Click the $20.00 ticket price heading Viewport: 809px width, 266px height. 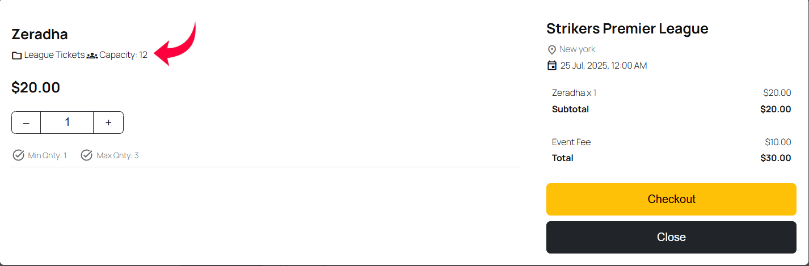36,87
